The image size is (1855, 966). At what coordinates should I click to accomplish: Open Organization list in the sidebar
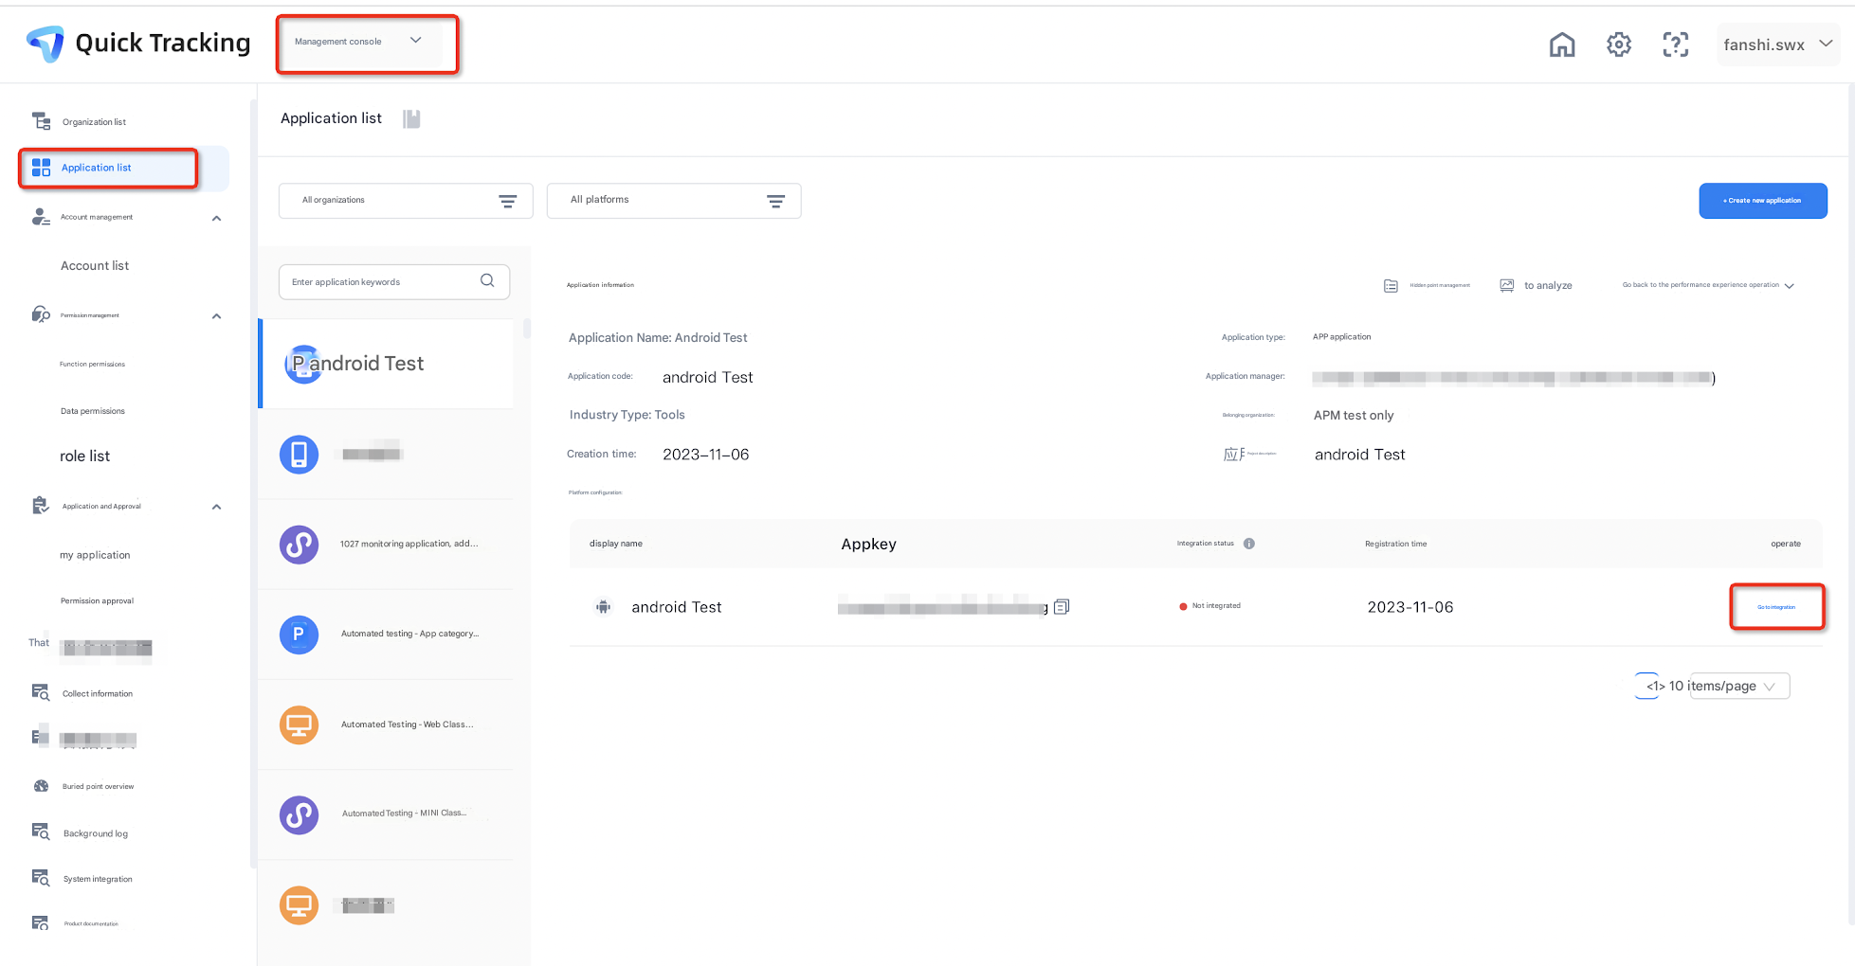[94, 122]
